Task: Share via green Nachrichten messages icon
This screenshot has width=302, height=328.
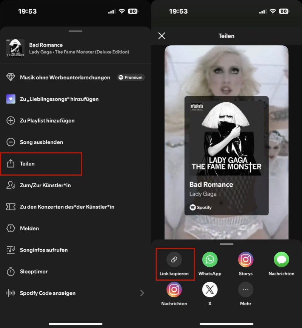Action: (281, 260)
